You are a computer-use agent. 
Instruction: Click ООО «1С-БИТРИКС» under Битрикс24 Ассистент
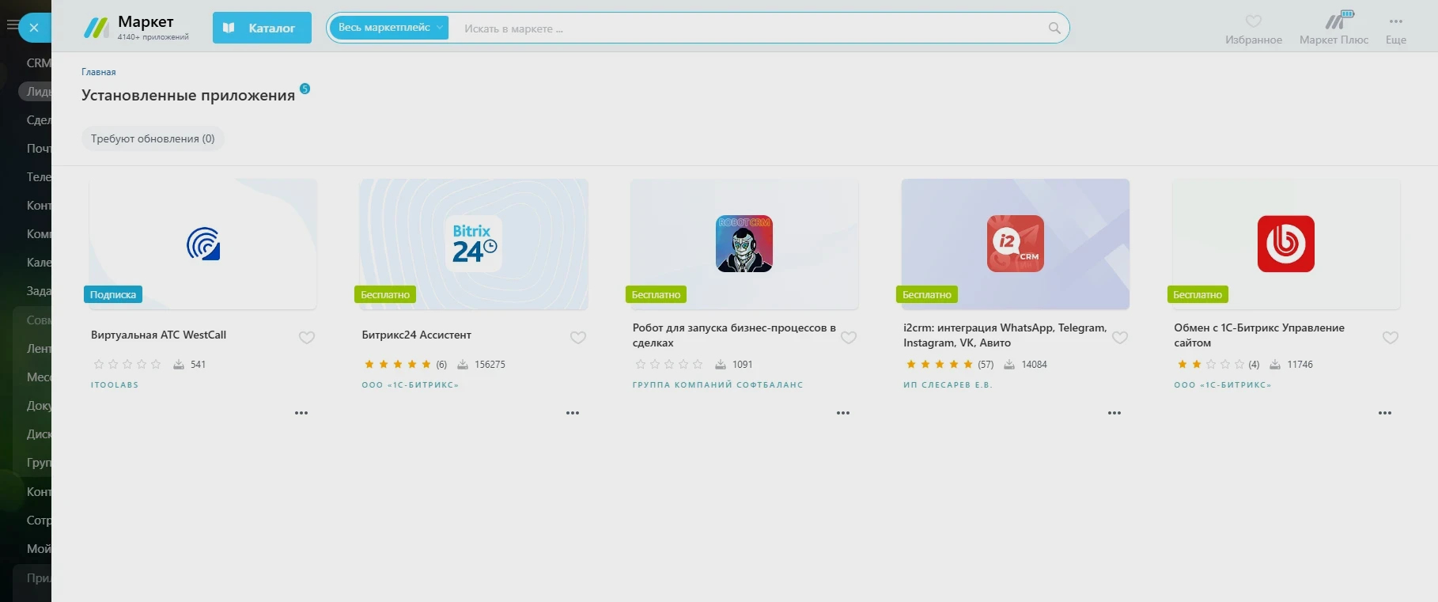(x=411, y=385)
